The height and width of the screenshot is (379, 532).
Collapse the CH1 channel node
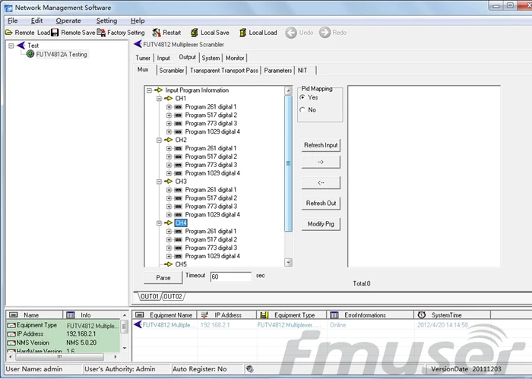159,99
